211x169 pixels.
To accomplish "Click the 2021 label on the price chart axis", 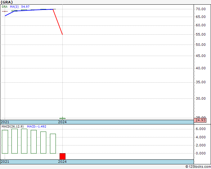I will tap(5, 122).
